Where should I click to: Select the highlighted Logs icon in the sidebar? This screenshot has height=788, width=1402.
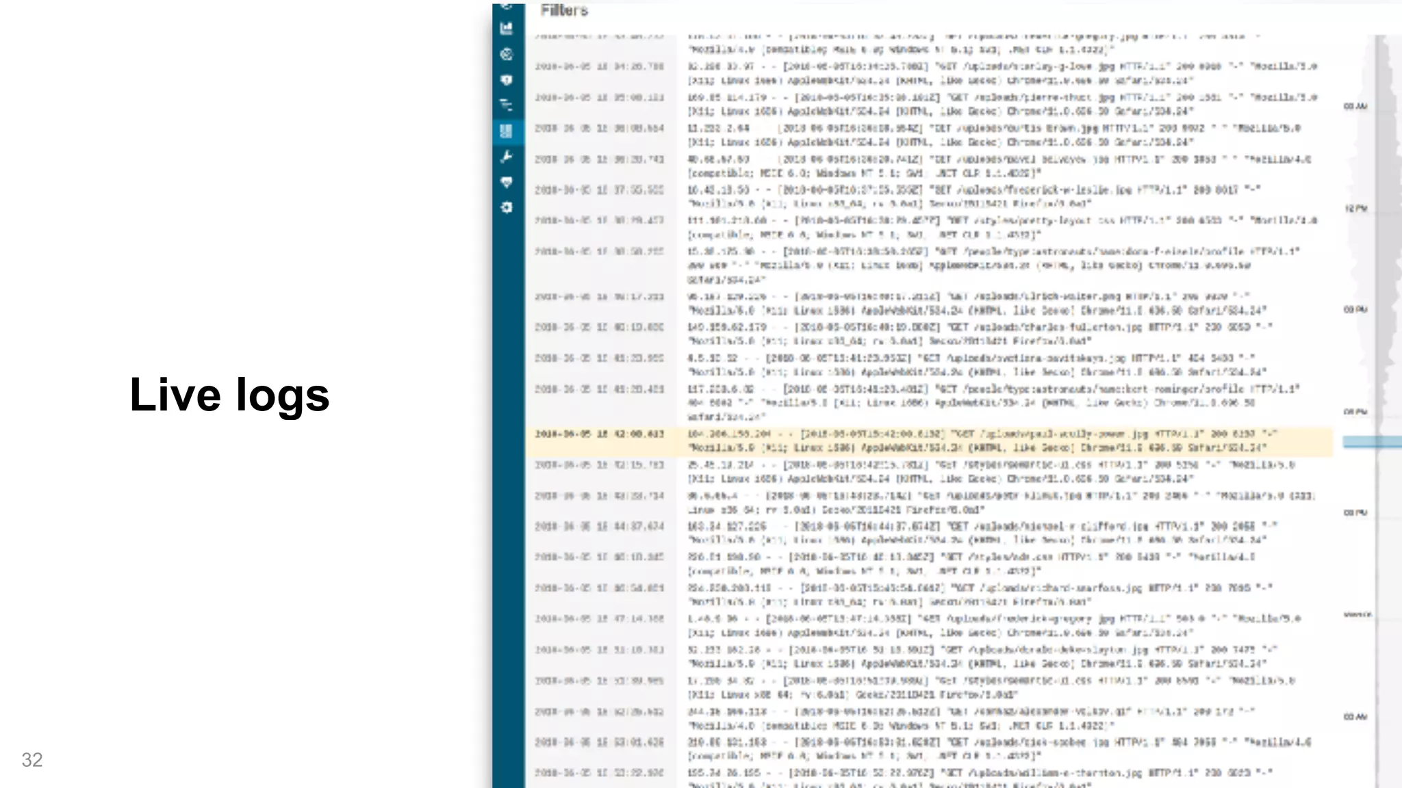[507, 131]
